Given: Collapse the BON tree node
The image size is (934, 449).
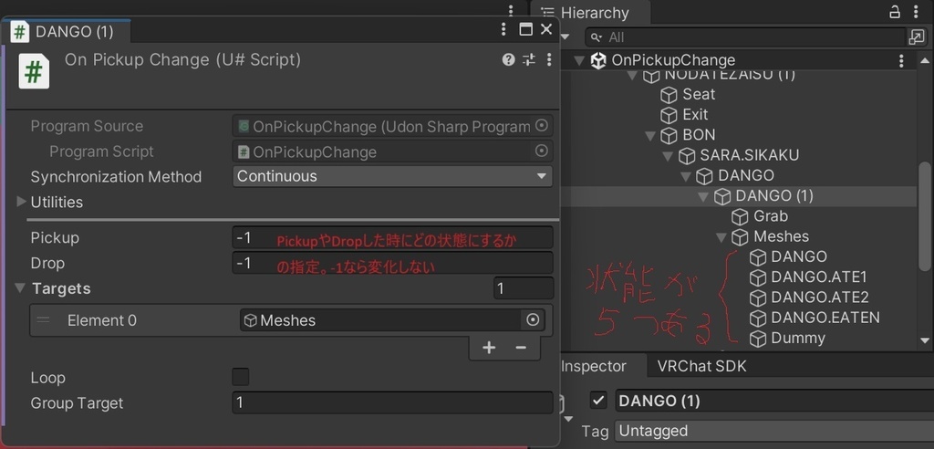Looking at the screenshot, I should coord(650,135).
